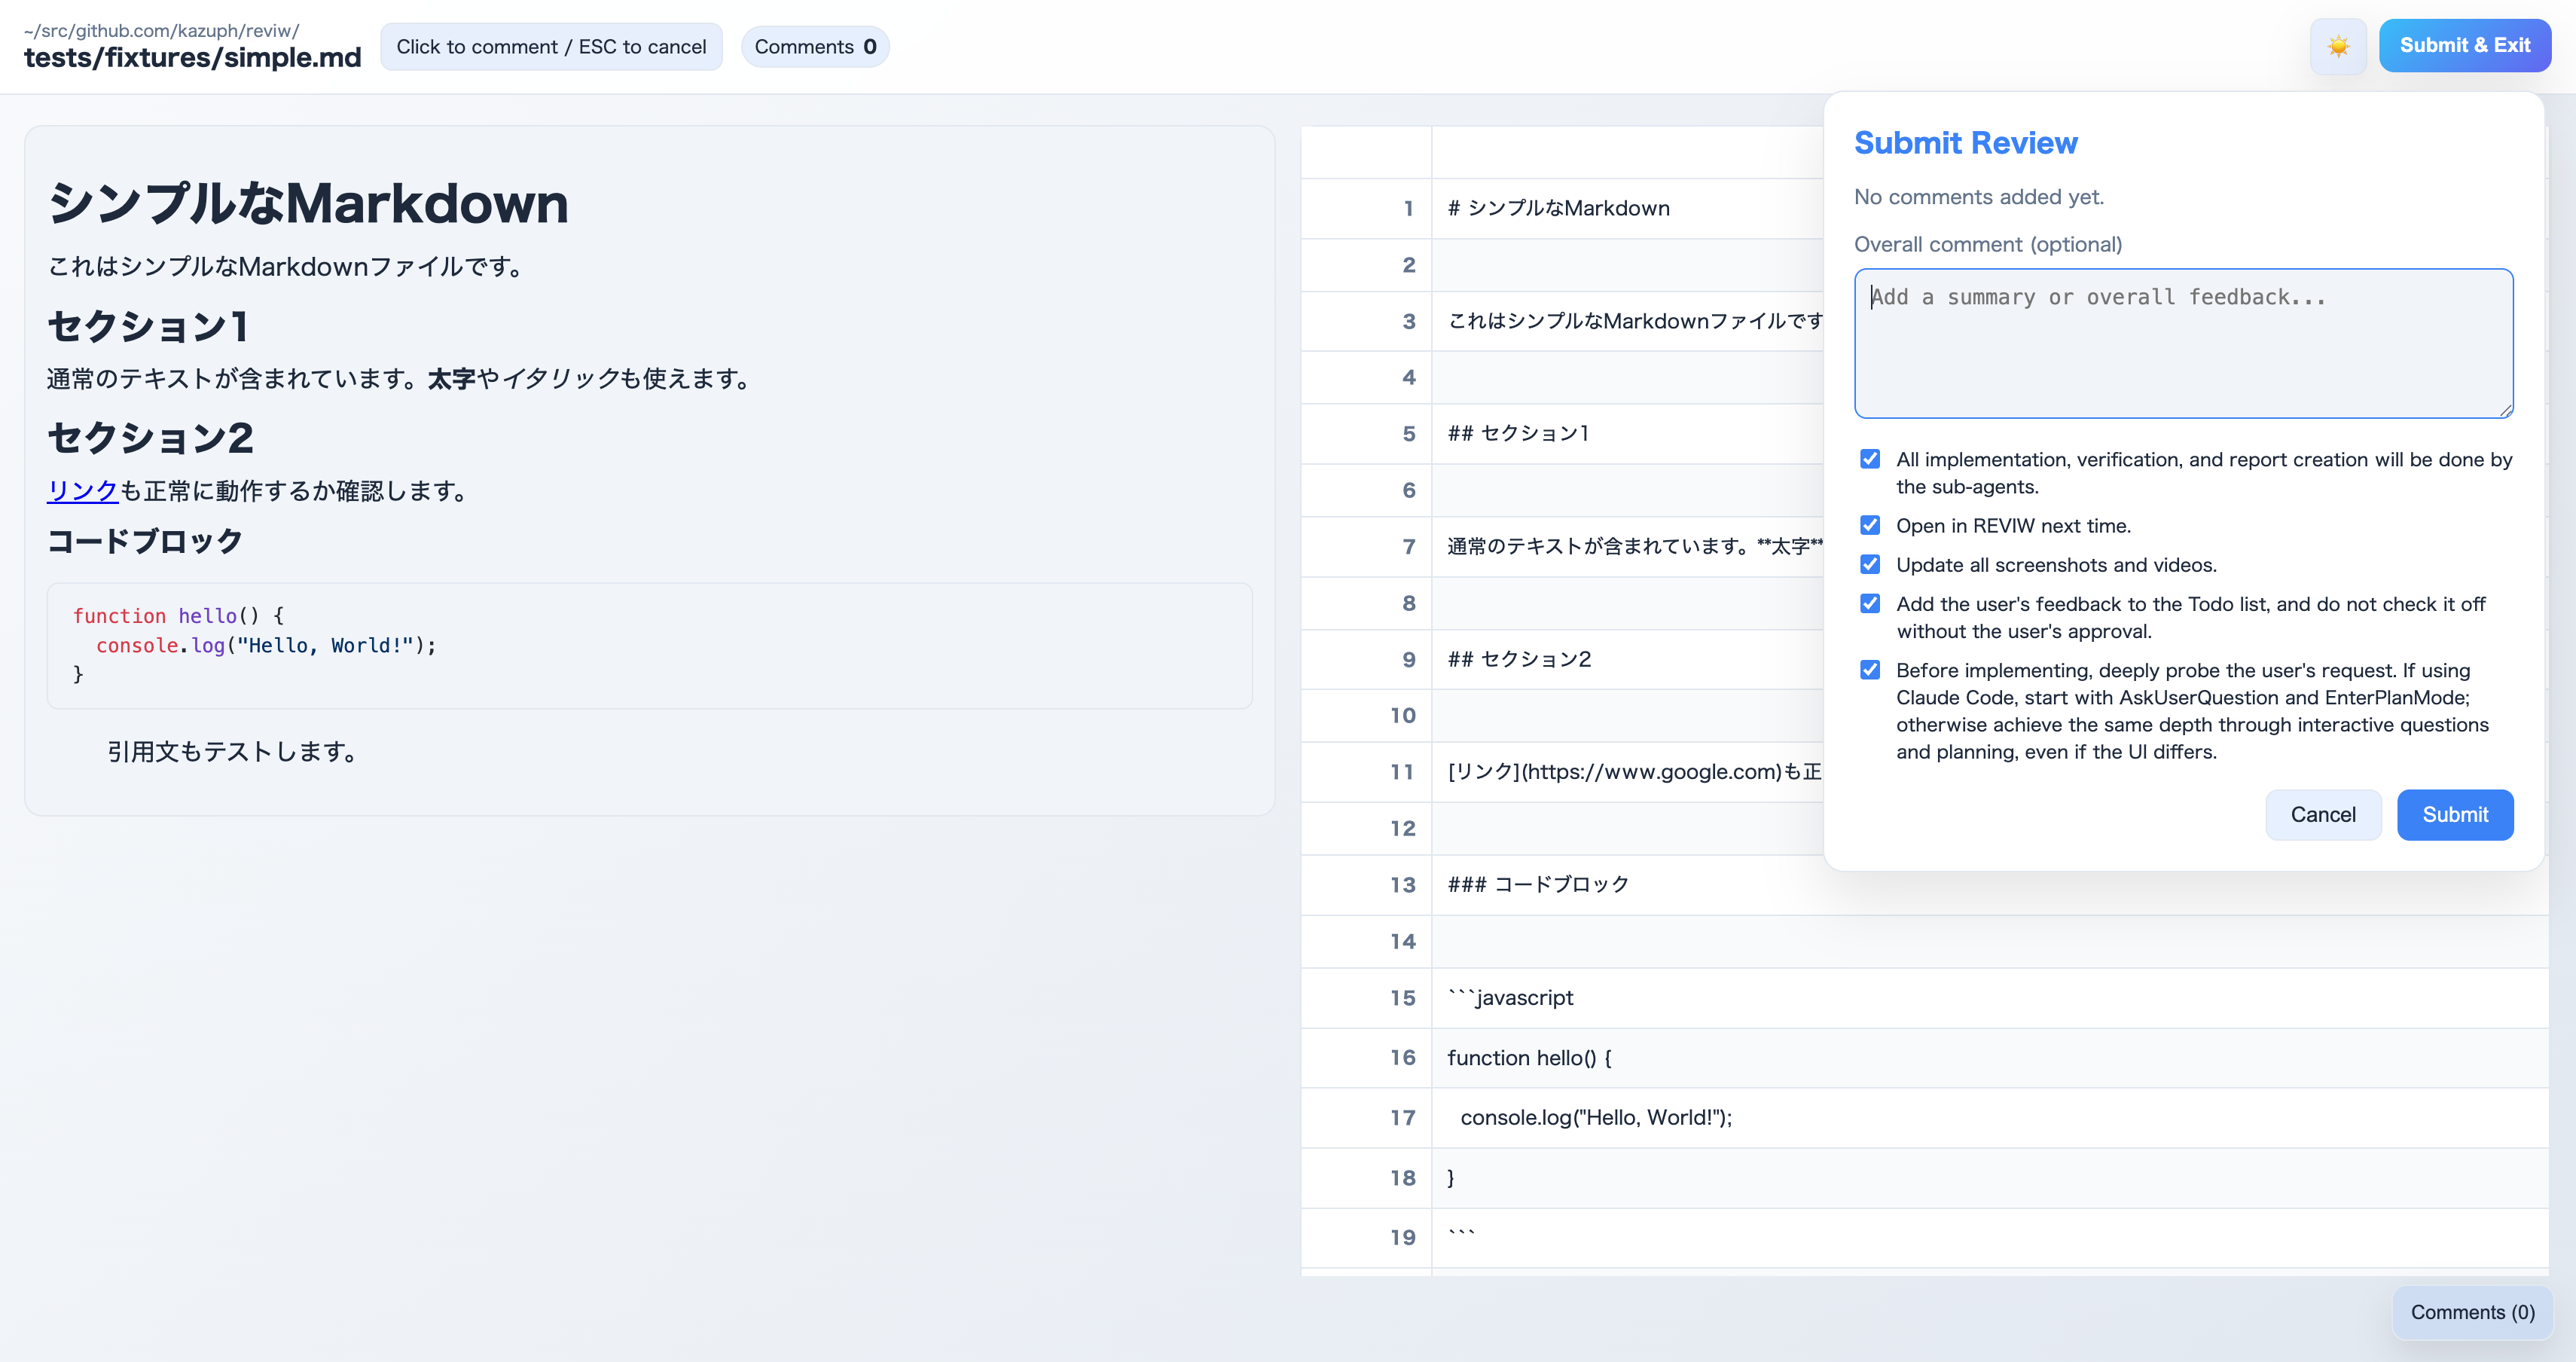Uncheck 'Open in REVIW next time'
This screenshot has height=1362, width=2576.
1869,526
